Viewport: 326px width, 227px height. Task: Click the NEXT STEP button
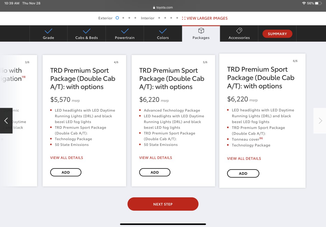pyautogui.click(x=163, y=204)
